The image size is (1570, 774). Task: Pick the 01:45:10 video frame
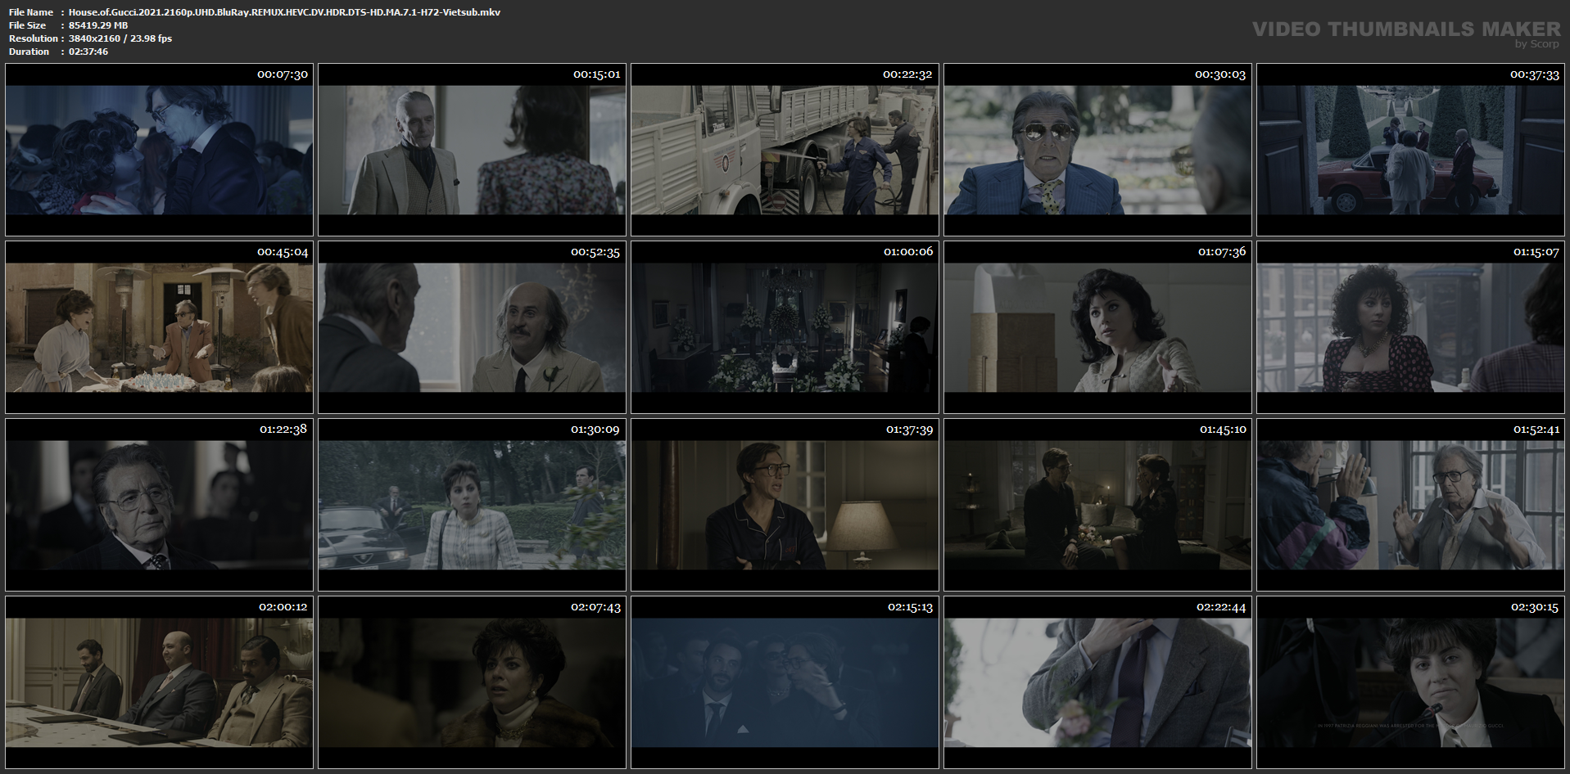(x=1097, y=505)
